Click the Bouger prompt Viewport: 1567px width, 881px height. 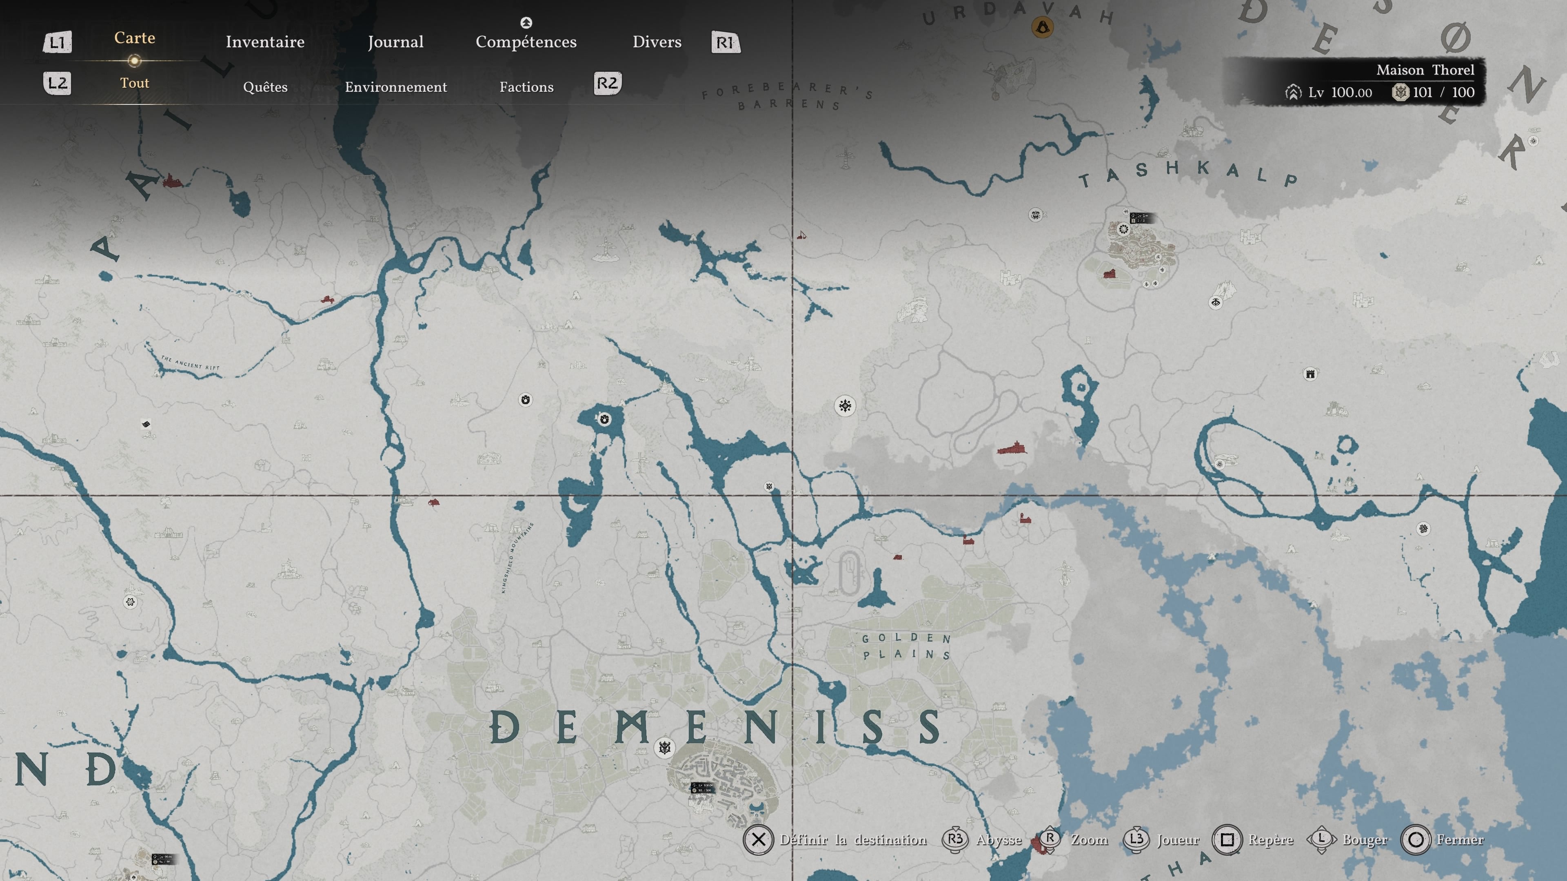1347,840
